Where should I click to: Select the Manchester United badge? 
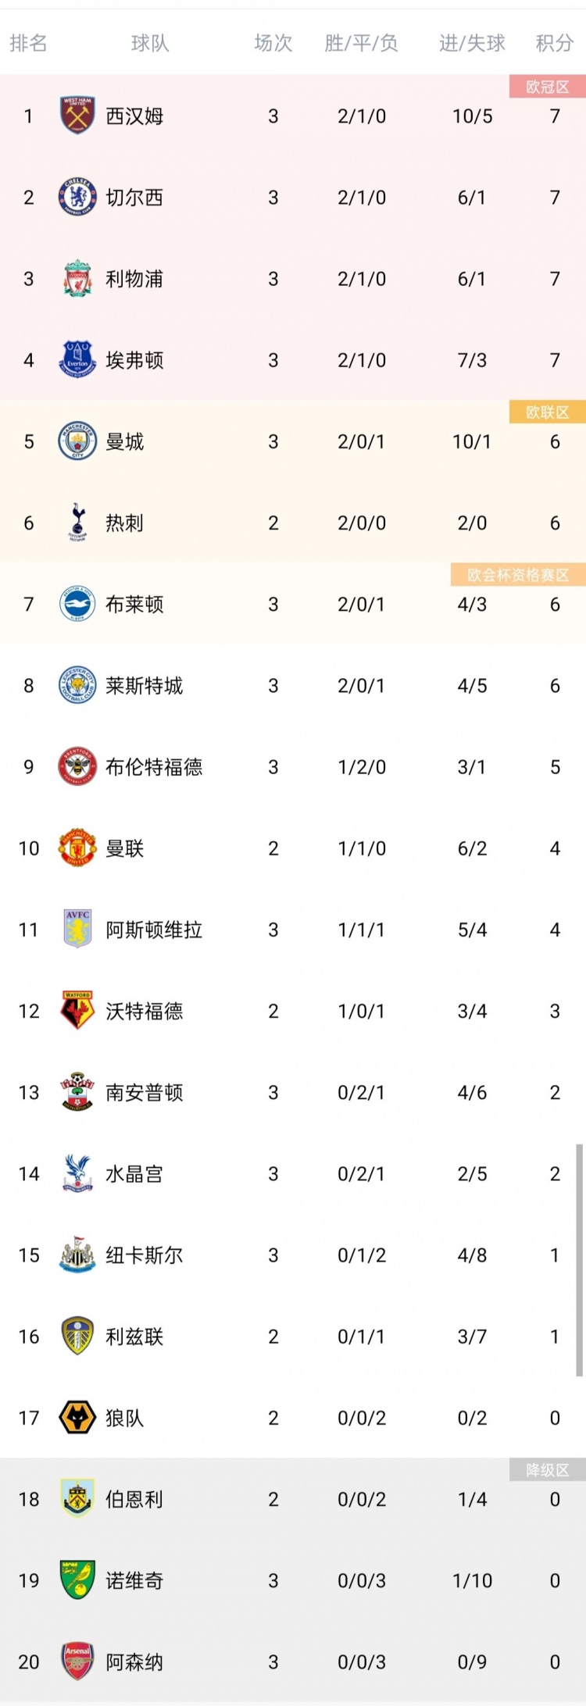point(76,848)
